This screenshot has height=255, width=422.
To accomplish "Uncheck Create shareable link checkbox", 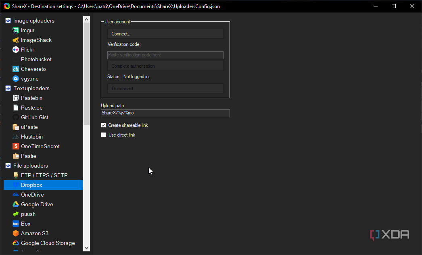I will (104, 125).
